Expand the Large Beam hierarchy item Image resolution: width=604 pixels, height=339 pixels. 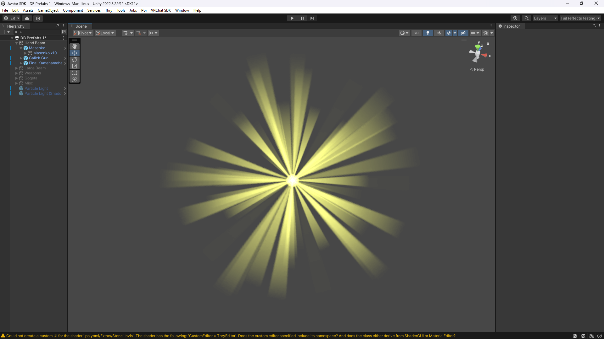click(x=17, y=68)
